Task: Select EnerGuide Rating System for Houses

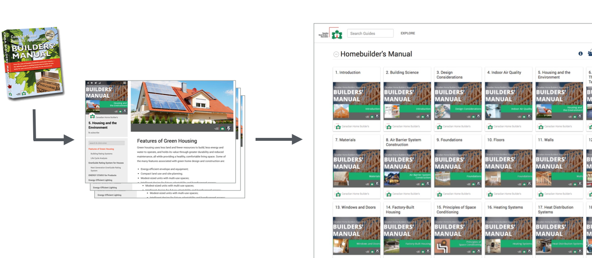Action: click(x=106, y=163)
